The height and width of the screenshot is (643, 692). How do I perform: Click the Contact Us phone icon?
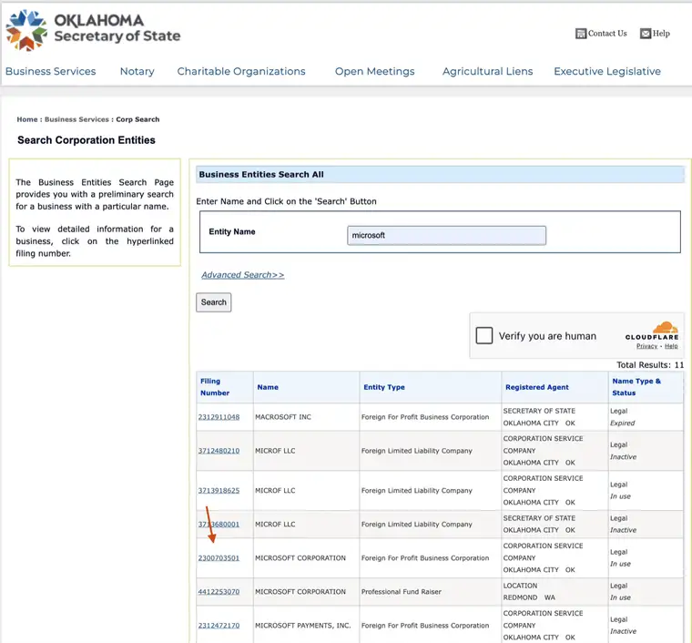point(581,34)
